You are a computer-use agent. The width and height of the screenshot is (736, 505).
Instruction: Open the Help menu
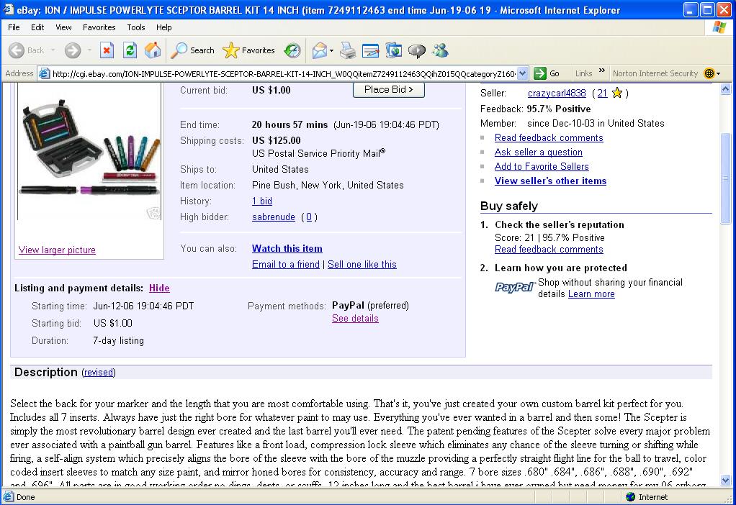coord(163,27)
